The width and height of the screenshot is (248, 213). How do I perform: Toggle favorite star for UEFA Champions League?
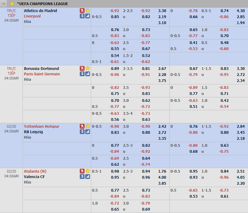point(12,4)
